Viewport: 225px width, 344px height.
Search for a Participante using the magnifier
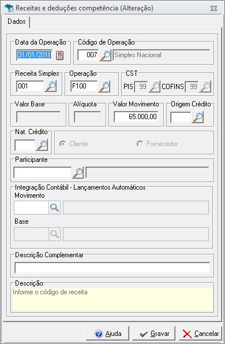point(78,173)
